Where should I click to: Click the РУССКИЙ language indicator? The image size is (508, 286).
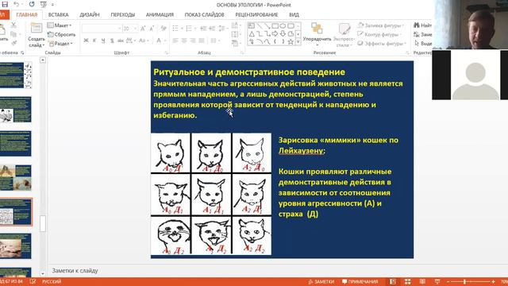(52, 281)
